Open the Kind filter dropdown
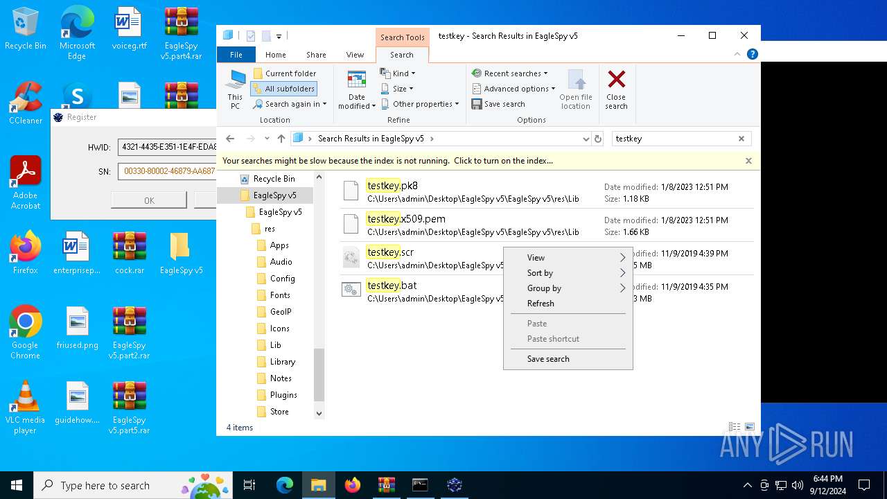Viewport: 887px width, 499px height. click(398, 73)
